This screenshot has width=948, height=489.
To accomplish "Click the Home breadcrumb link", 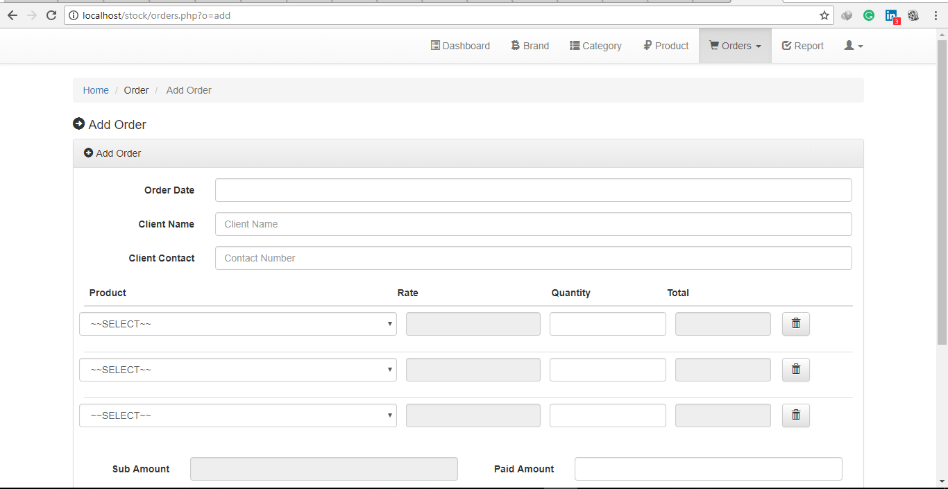I will pos(96,90).
